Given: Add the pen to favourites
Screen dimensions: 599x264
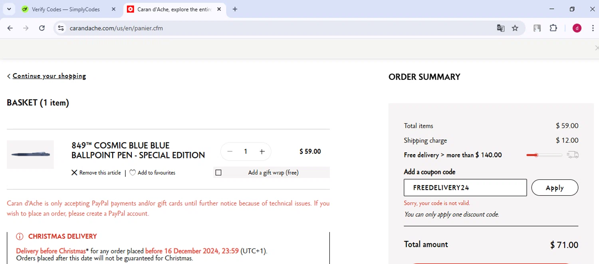Looking at the screenshot, I should (x=153, y=173).
